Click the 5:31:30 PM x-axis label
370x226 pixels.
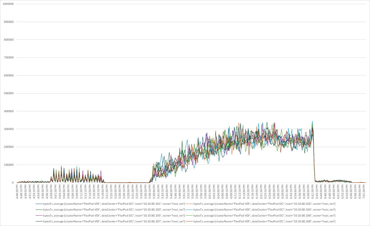coord(133,192)
